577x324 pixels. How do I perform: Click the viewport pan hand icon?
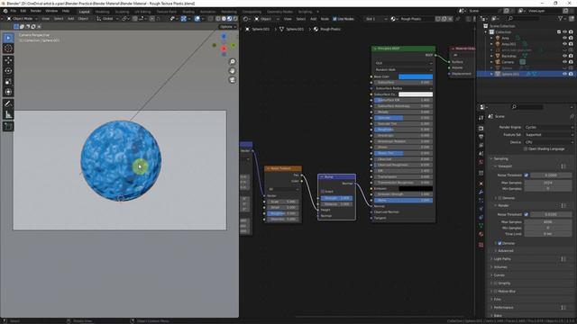tap(233, 71)
